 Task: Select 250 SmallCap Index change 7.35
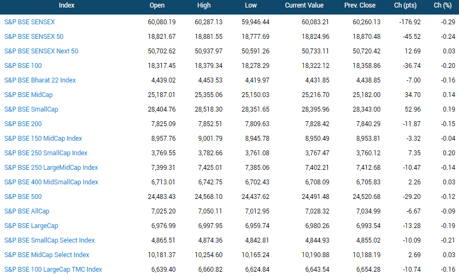click(415, 153)
